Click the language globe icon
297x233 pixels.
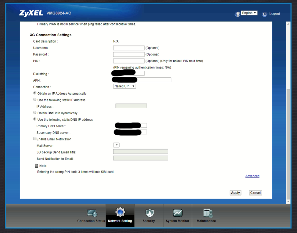click(x=237, y=14)
